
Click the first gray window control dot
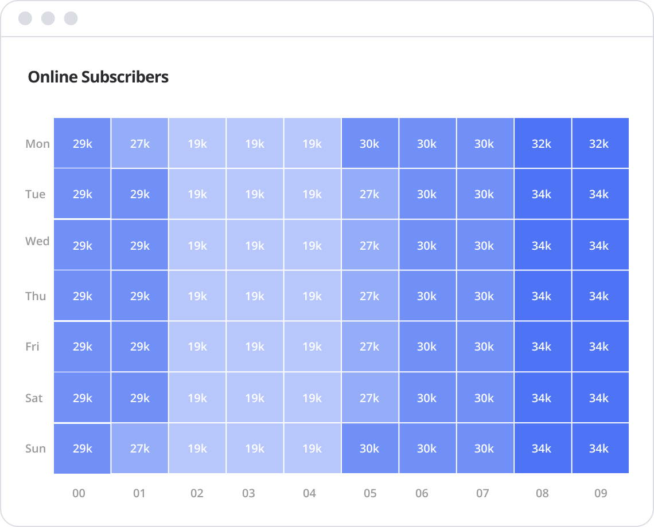(x=25, y=18)
